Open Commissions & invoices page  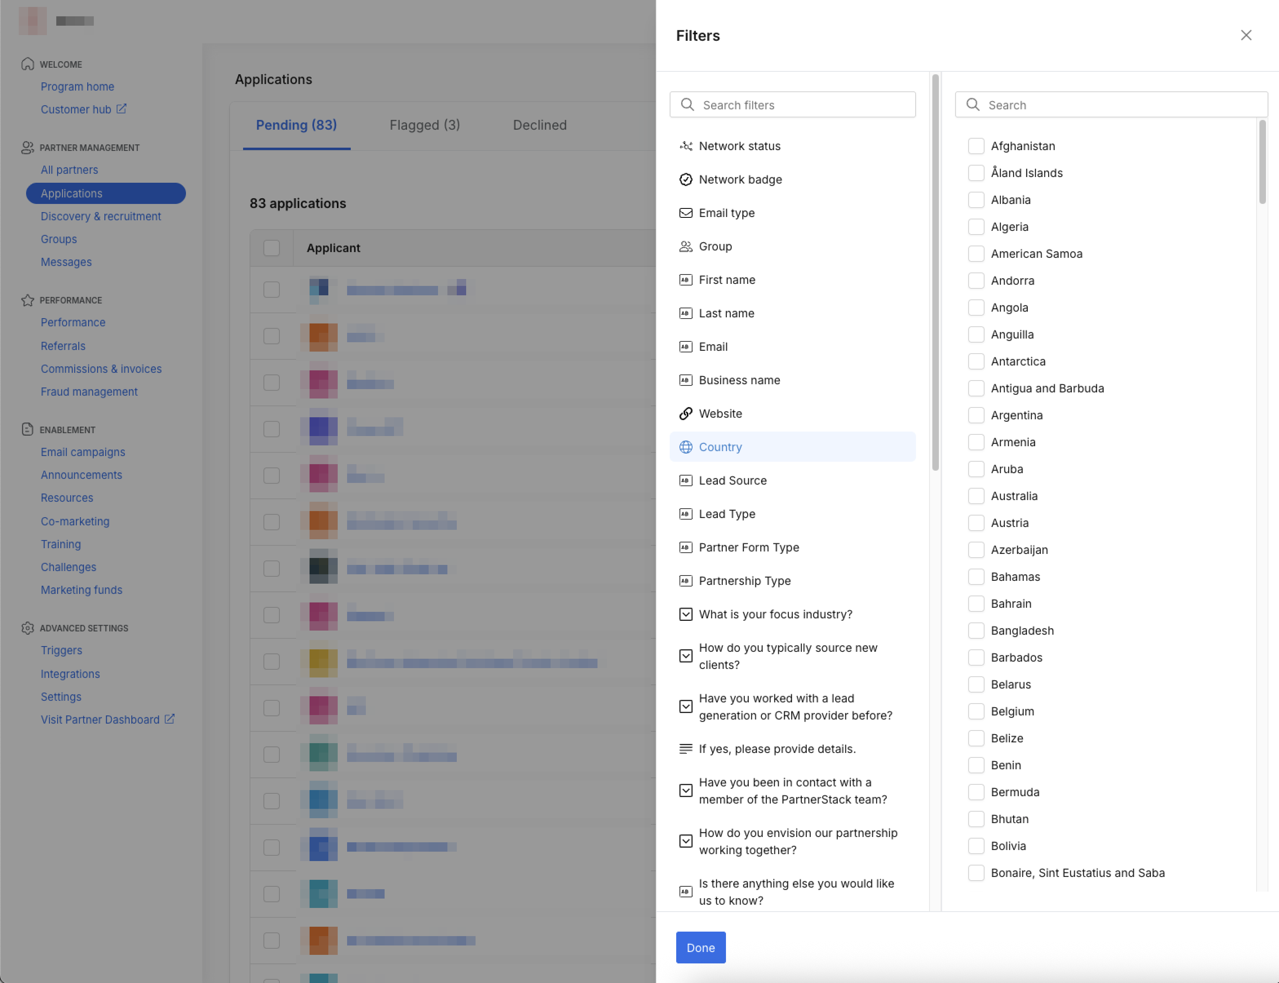coord(101,369)
